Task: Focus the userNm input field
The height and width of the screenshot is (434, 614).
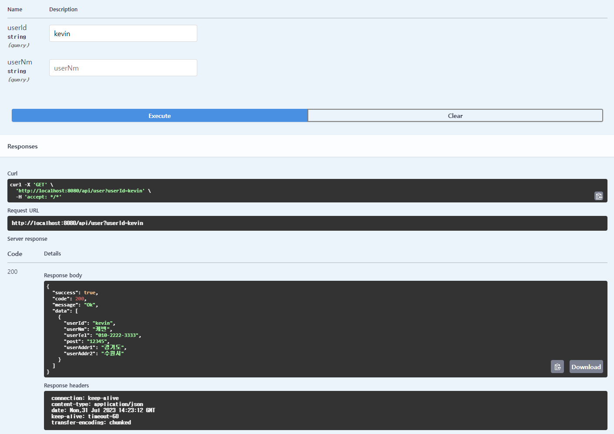Action: pyautogui.click(x=123, y=68)
